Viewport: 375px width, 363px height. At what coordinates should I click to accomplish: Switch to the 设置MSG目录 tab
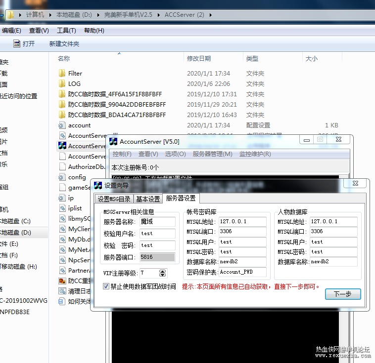[x=114, y=199]
